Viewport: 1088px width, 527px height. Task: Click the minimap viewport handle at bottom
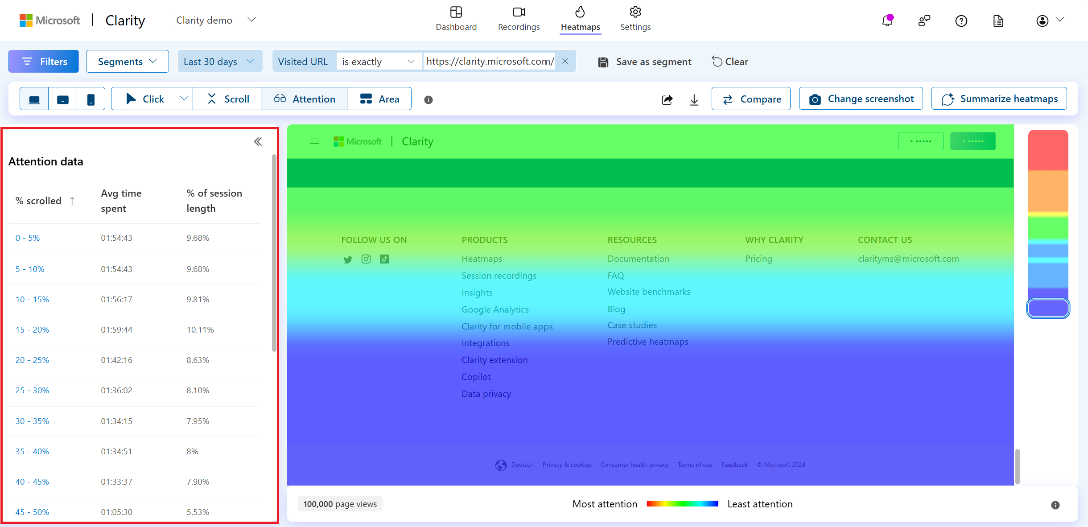pyautogui.click(x=1048, y=308)
